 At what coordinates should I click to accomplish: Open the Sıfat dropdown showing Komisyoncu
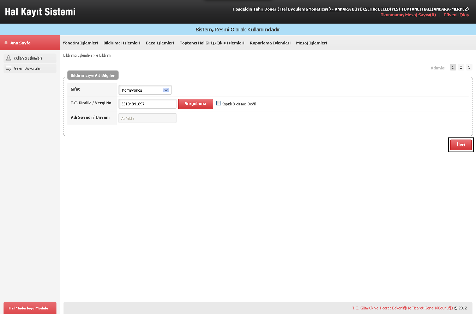[x=145, y=90]
